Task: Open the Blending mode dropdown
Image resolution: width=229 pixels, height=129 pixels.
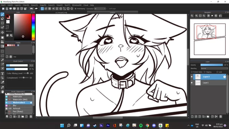Action: click(x=214, y=68)
